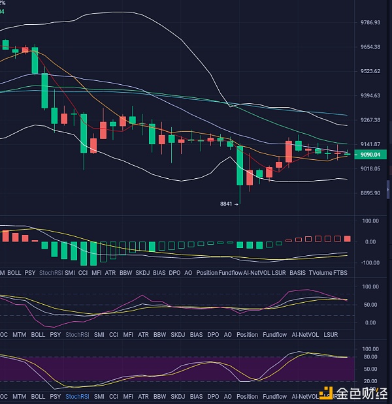This screenshot has height=404, width=392.
Task: Select highlighted blue StochRSI in bottom row
Action: [x=77, y=397]
